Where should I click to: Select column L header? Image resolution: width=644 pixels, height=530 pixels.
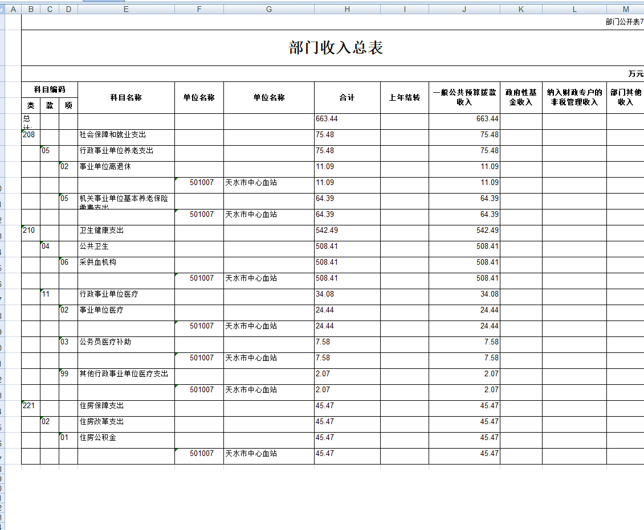[x=574, y=9]
